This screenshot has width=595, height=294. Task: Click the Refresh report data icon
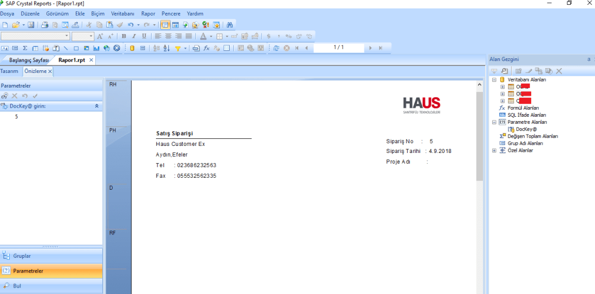[276, 48]
